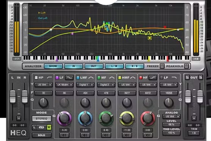
Task: Enable the LP band LED
Action: [x=161, y=77]
